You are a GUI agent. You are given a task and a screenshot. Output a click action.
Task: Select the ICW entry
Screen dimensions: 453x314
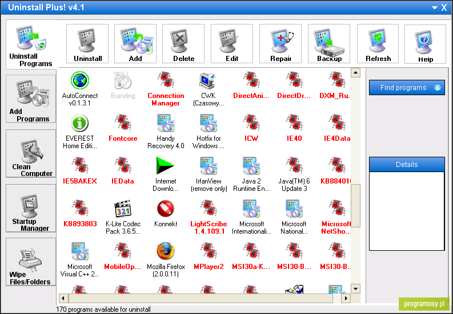coord(251,128)
